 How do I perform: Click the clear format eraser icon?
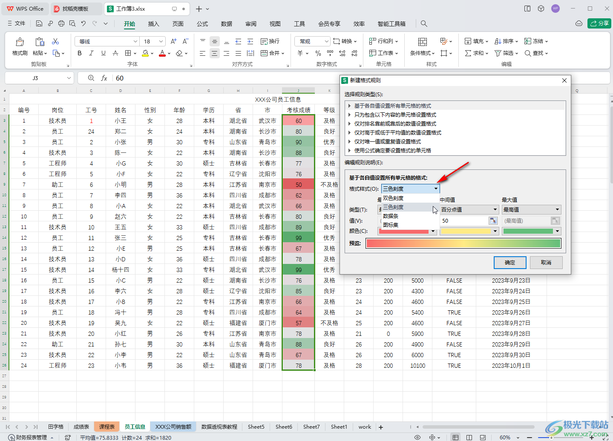point(179,53)
